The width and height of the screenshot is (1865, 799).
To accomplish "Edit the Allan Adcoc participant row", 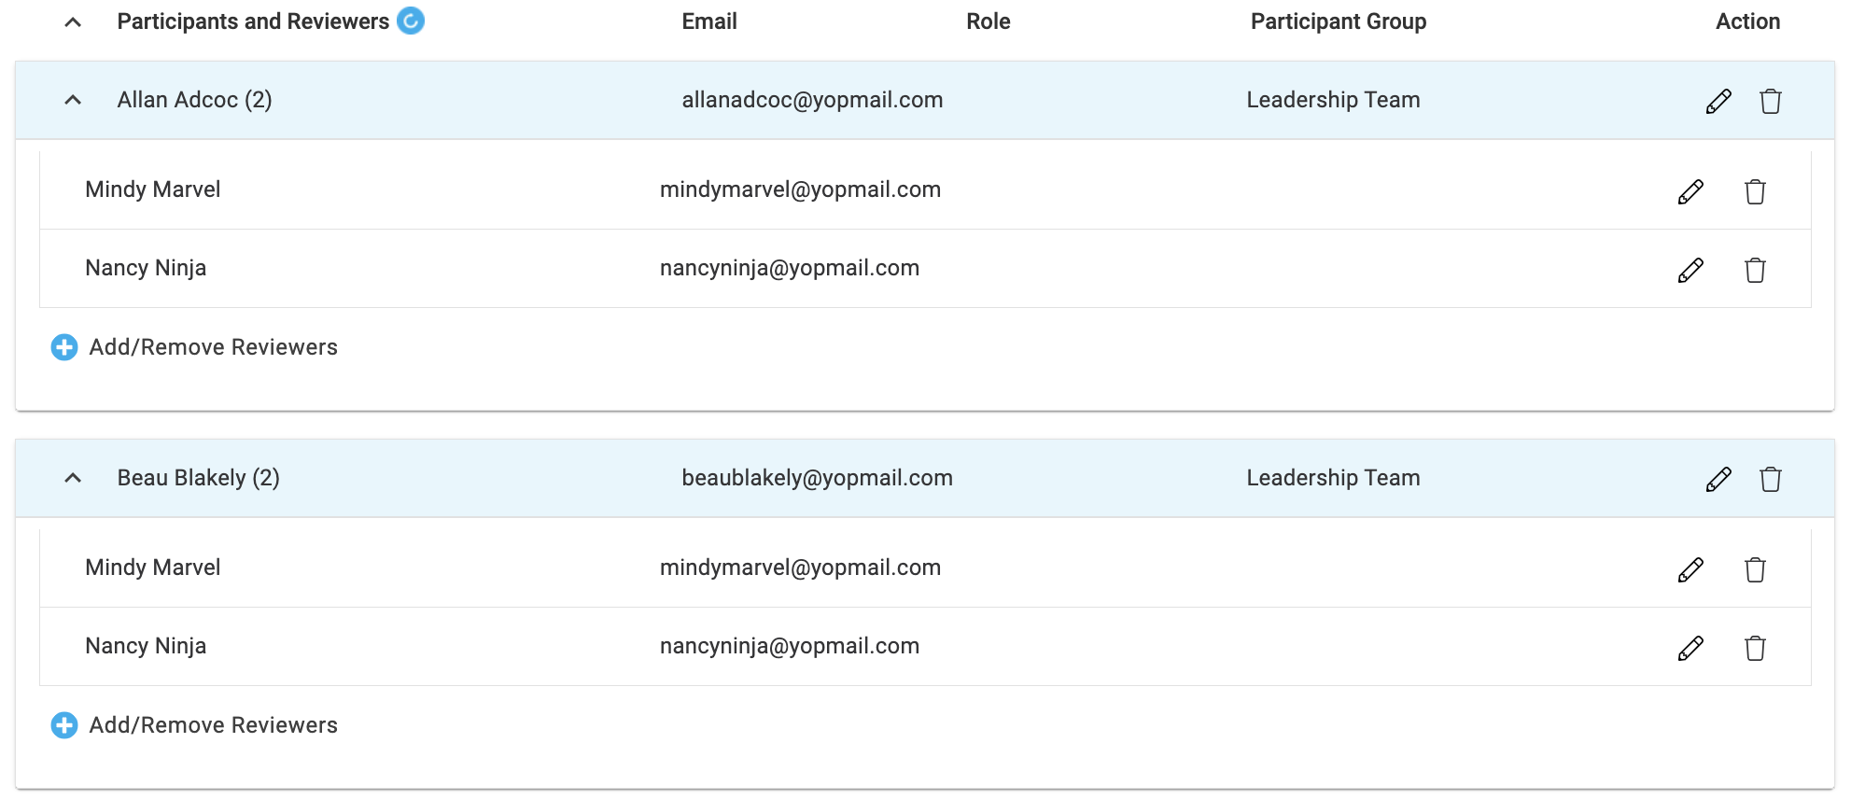I will pyautogui.click(x=1718, y=101).
